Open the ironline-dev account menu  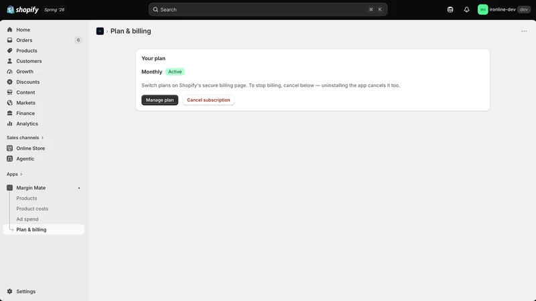(504, 9)
